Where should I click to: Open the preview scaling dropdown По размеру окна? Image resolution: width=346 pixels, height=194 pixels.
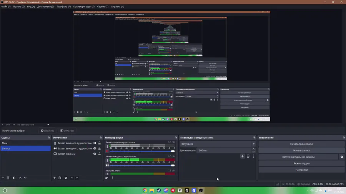[x=33, y=125]
